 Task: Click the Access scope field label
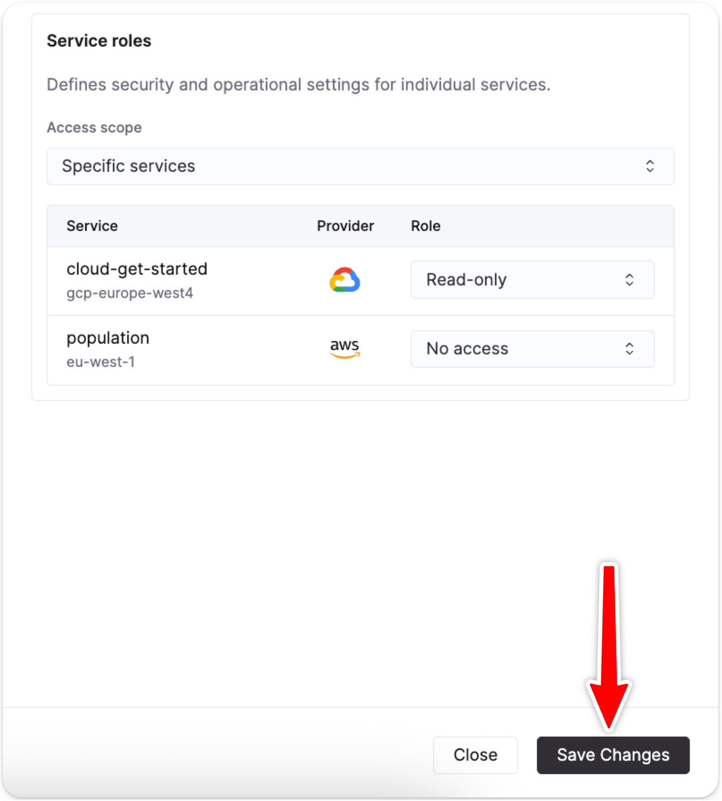(95, 128)
